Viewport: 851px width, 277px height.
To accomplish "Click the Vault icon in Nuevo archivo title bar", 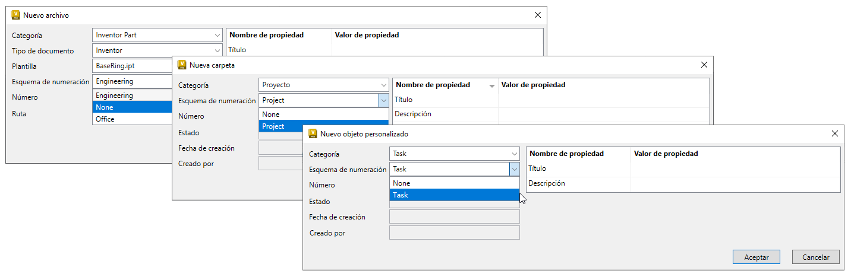I will (x=15, y=15).
